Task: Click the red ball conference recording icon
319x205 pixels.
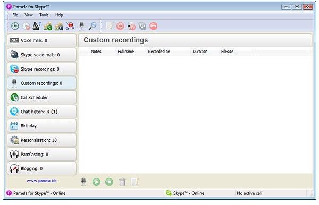Action: [x=70, y=26]
